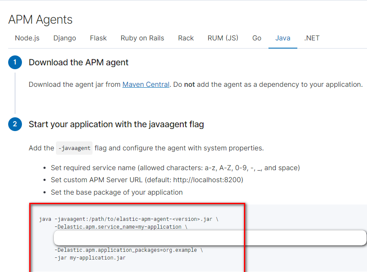Click the 'Set custom APM Server URL' bullet

pyautogui.click(x=147, y=180)
